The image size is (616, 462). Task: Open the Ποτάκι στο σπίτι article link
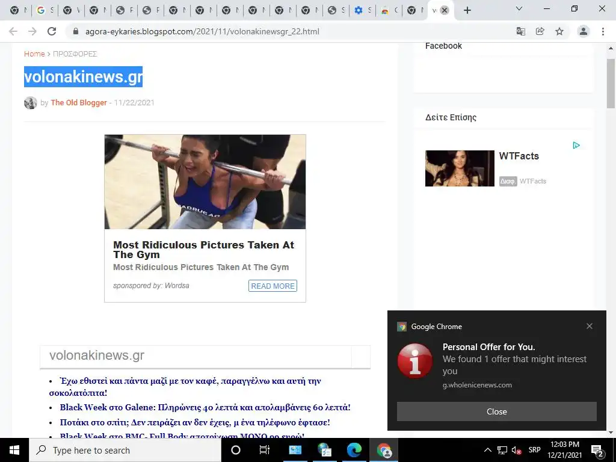tap(195, 422)
